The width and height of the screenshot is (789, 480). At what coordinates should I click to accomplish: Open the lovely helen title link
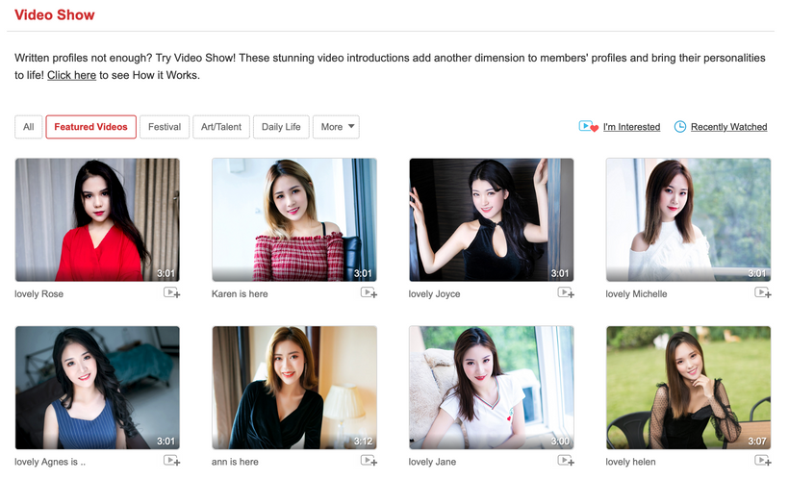(x=630, y=462)
